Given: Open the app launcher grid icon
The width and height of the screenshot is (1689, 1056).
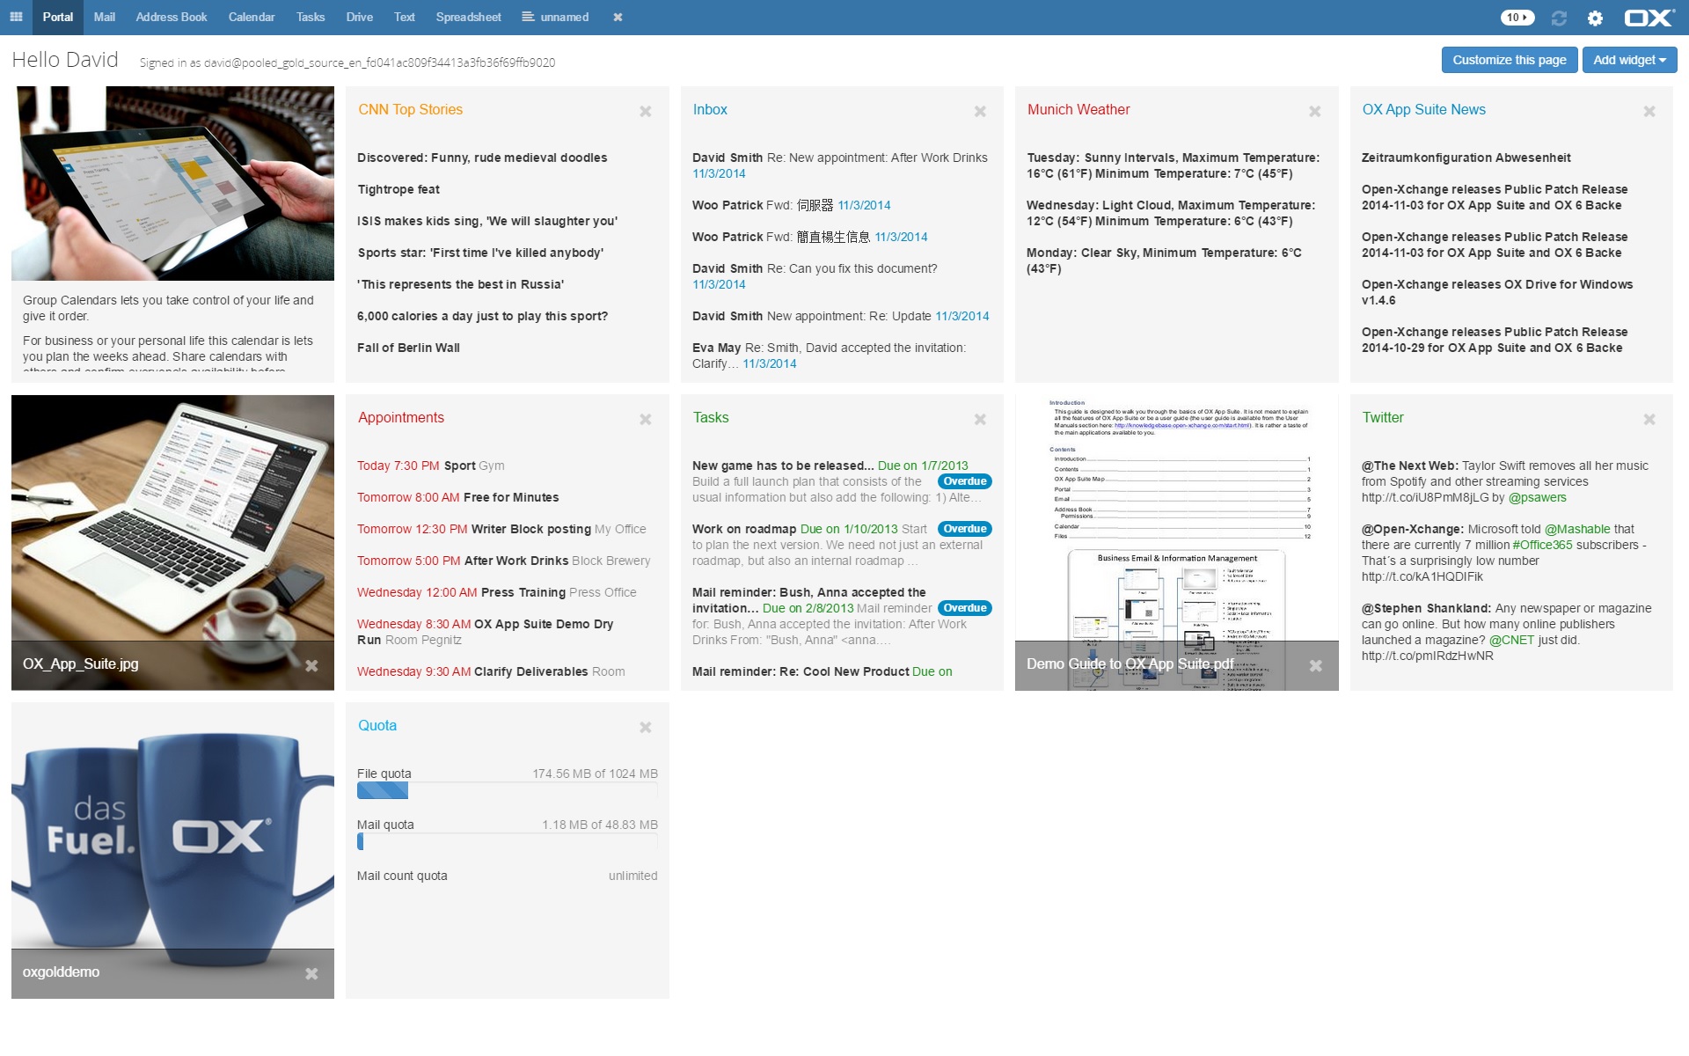Looking at the screenshot, I should (16, 17).
